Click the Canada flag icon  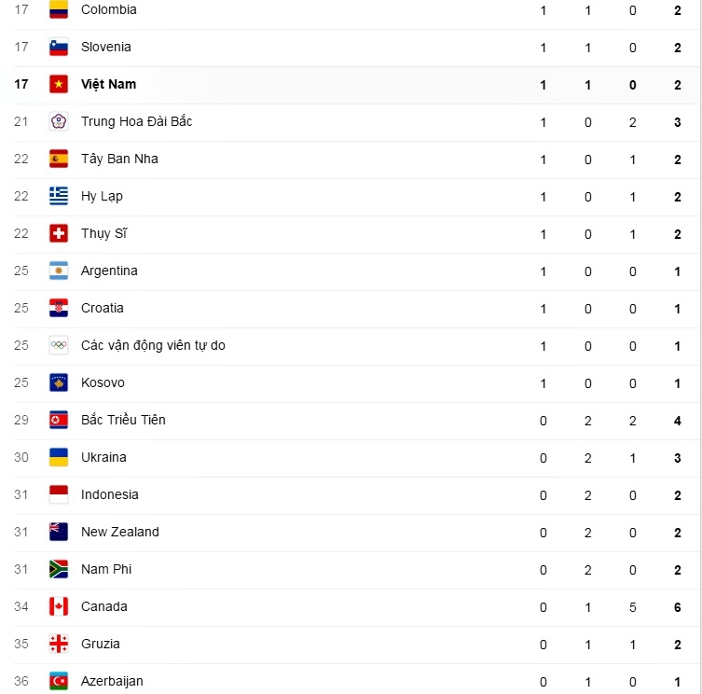pos(59,607)
